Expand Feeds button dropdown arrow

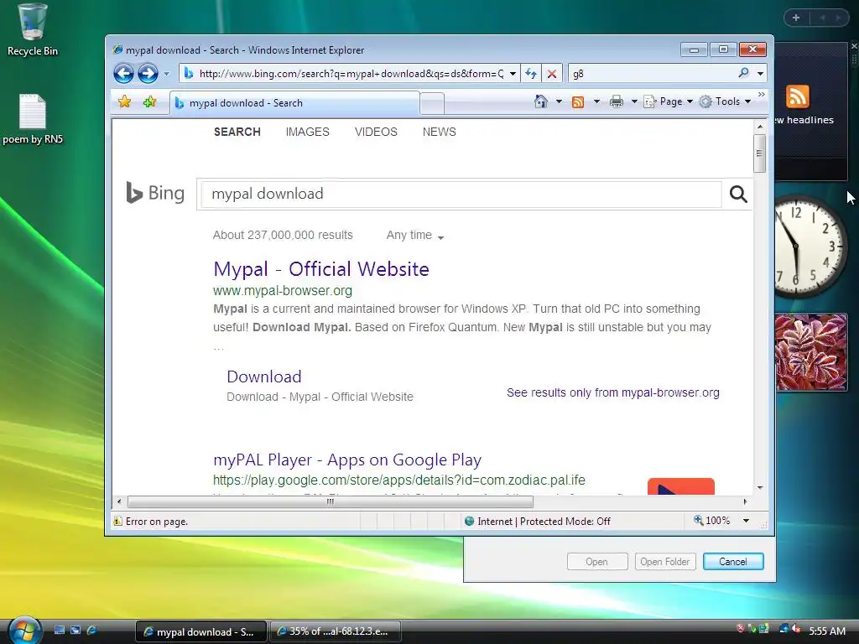[596, 101]
